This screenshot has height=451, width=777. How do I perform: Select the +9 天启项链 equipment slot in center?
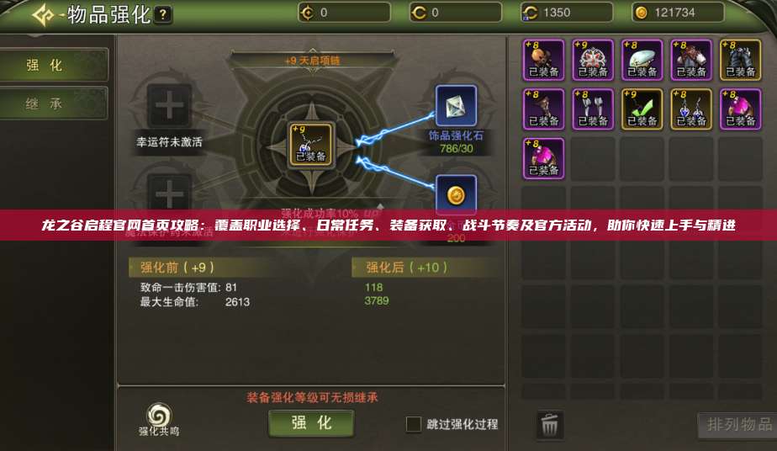pos(311,144)
